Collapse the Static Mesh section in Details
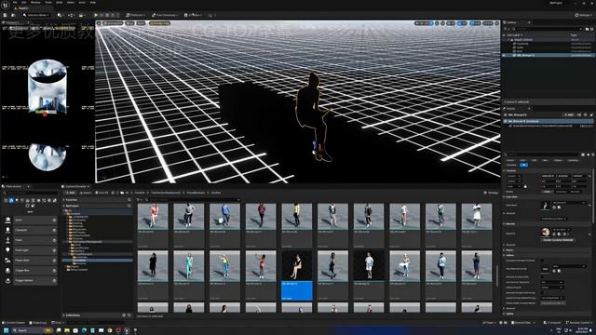The height and width of the screenshot is (335, 596). tap(505, 197)
